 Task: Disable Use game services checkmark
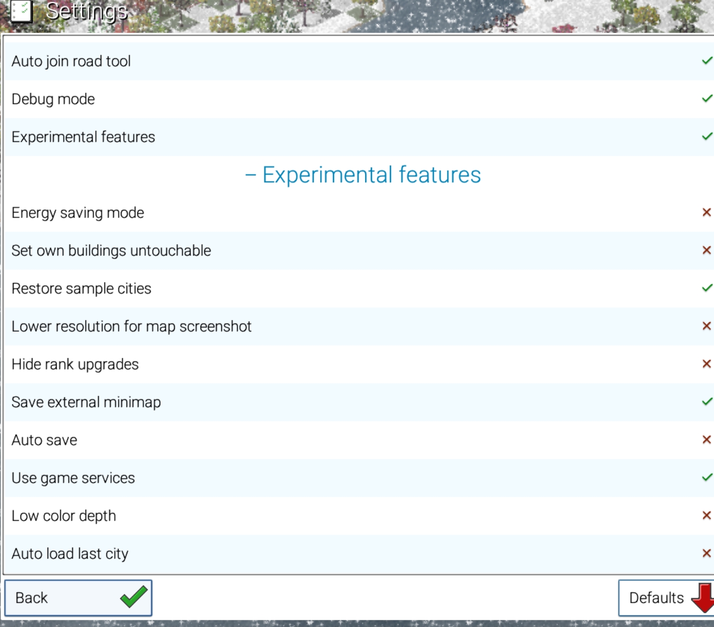(707, 477)
